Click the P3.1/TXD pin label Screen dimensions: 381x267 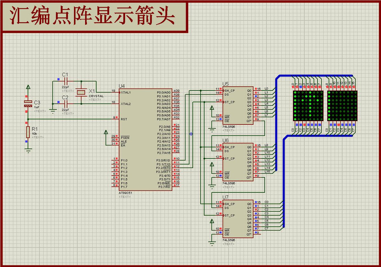click(x=164, y=164)
